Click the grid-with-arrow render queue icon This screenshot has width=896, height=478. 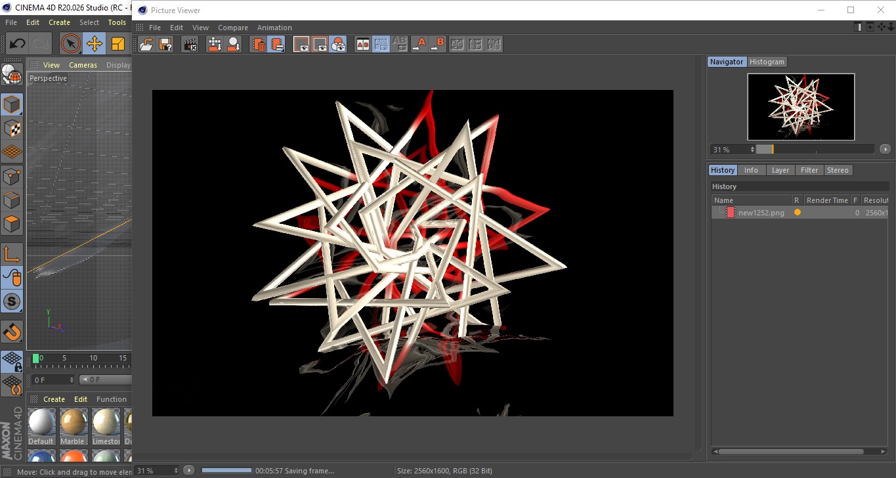[214, 44]
